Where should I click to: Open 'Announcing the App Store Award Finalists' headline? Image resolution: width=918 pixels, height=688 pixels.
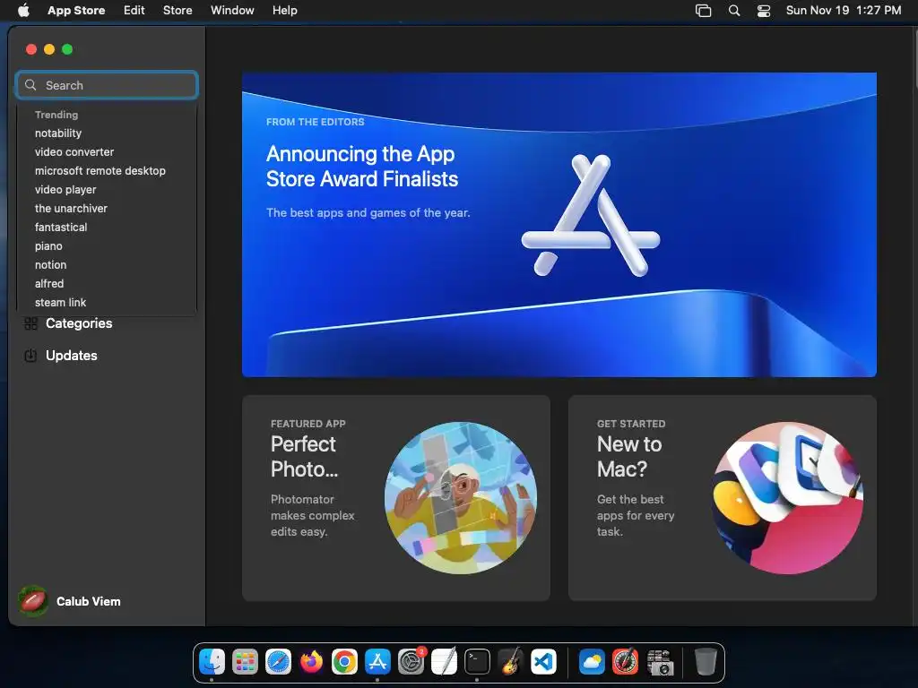[362, 167]
